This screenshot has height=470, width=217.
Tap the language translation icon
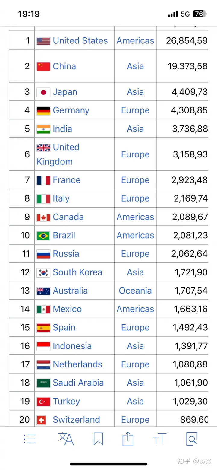[x=66, y=439]
